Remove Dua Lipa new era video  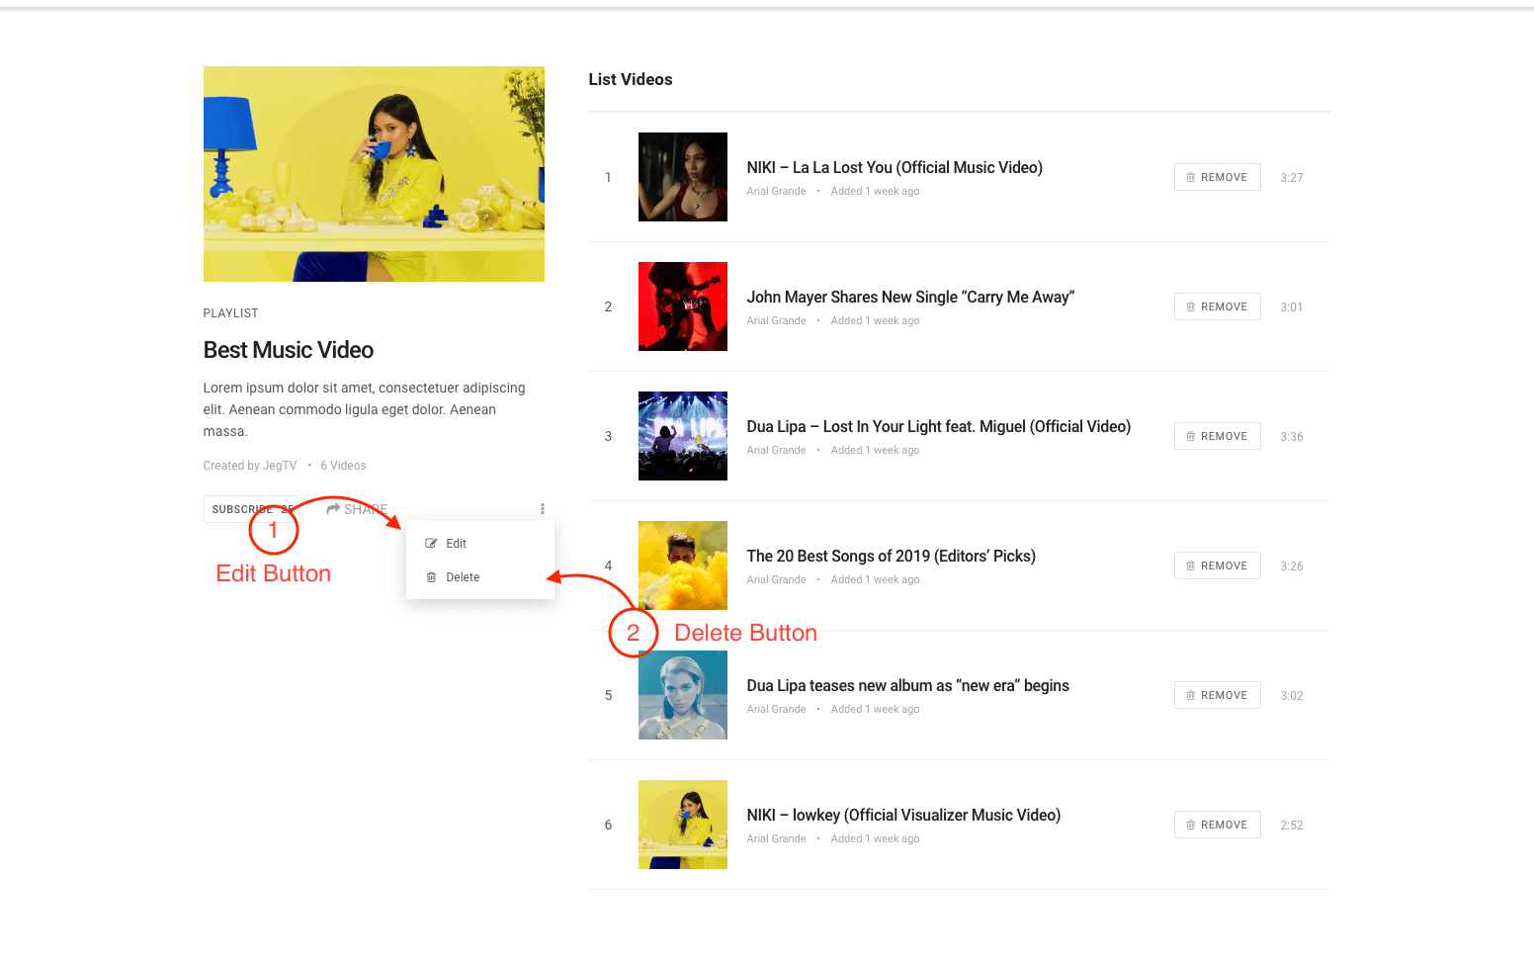pos(1217,696)
